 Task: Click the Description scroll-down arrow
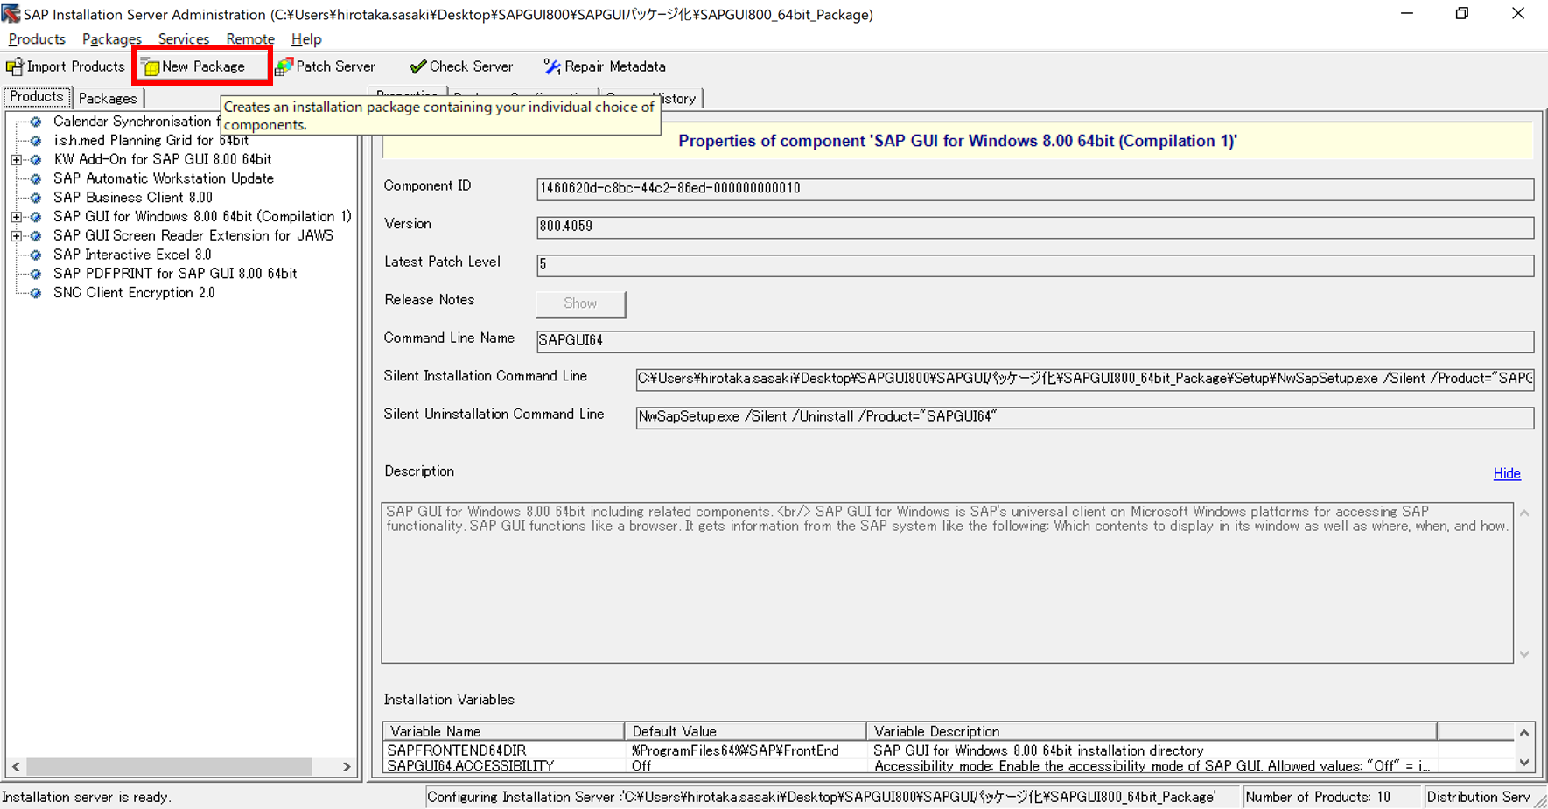click(1524, 654)
